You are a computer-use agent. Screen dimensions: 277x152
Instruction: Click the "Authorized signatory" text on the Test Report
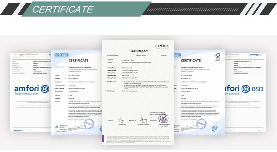pyautogui.click(x=164, y=124)
